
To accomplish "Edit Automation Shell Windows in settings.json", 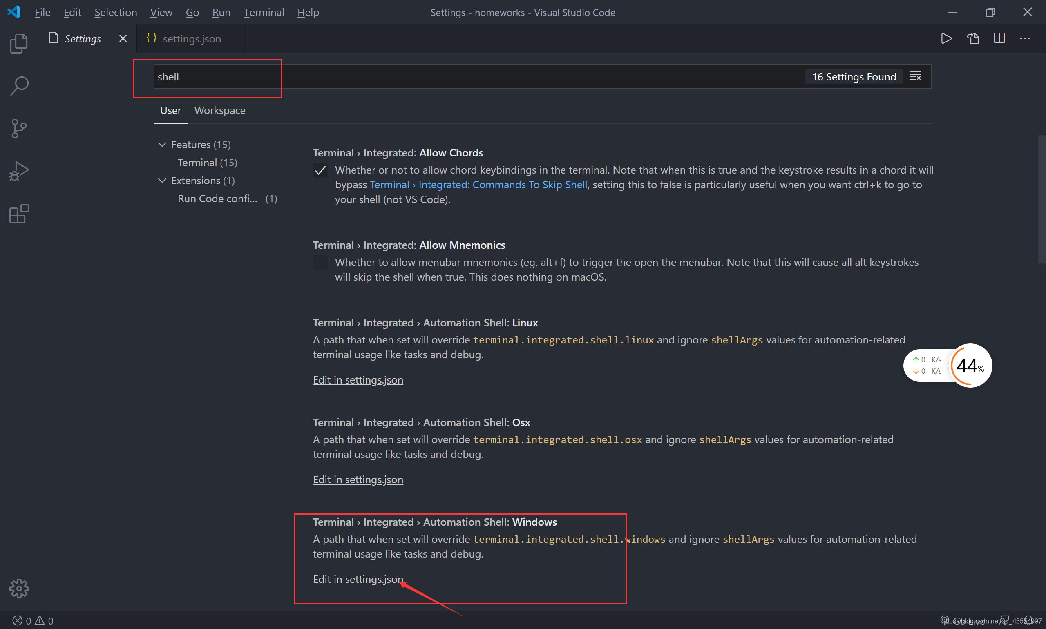I will tap(358, 579).
